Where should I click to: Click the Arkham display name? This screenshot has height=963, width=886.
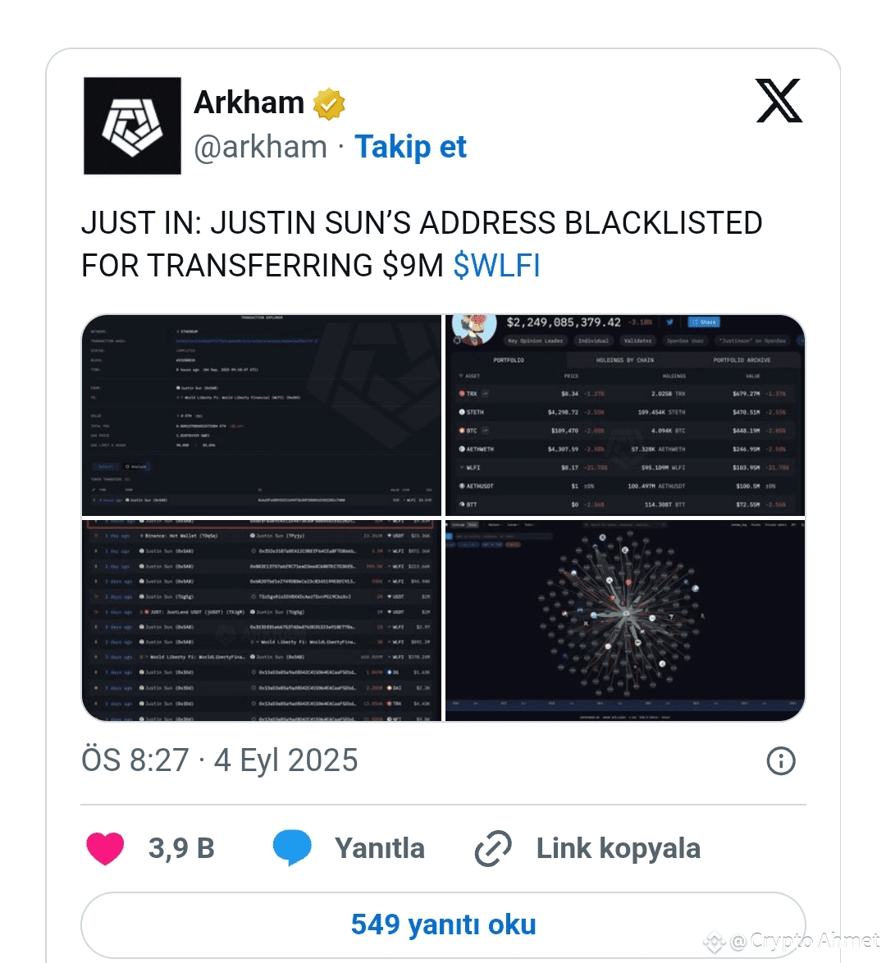pos(249,103)
